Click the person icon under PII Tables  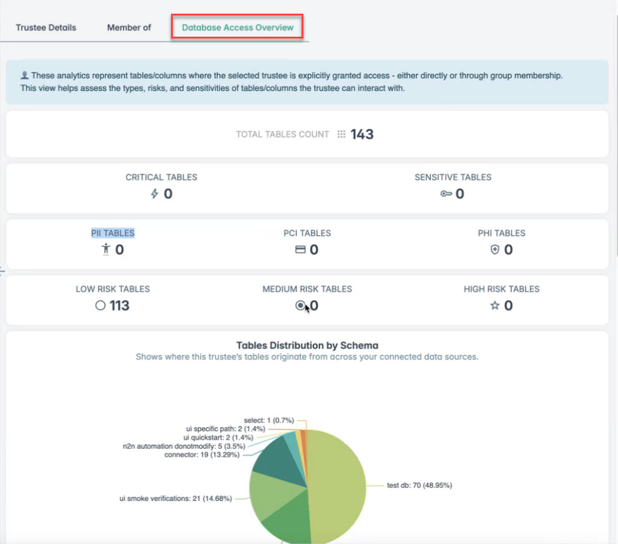point(106,250)
